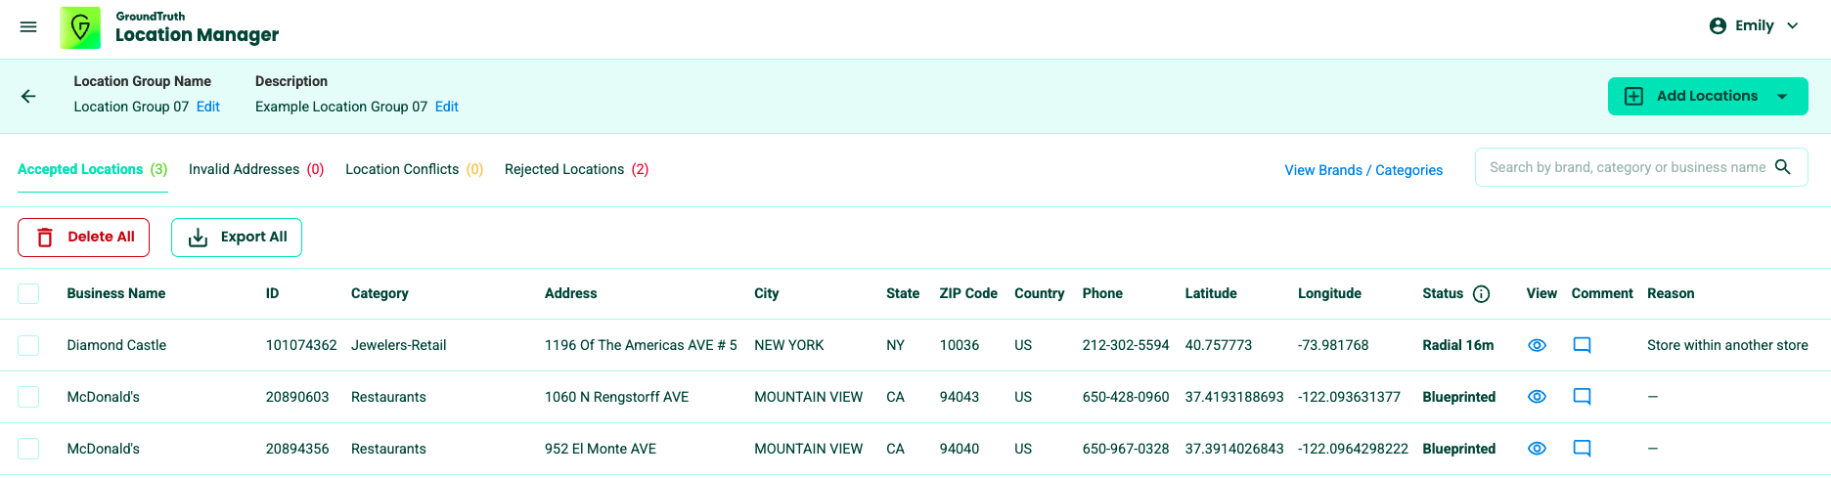View McDonald's 952 El Monte location
1831x478 pixels.
(1537, 449)
